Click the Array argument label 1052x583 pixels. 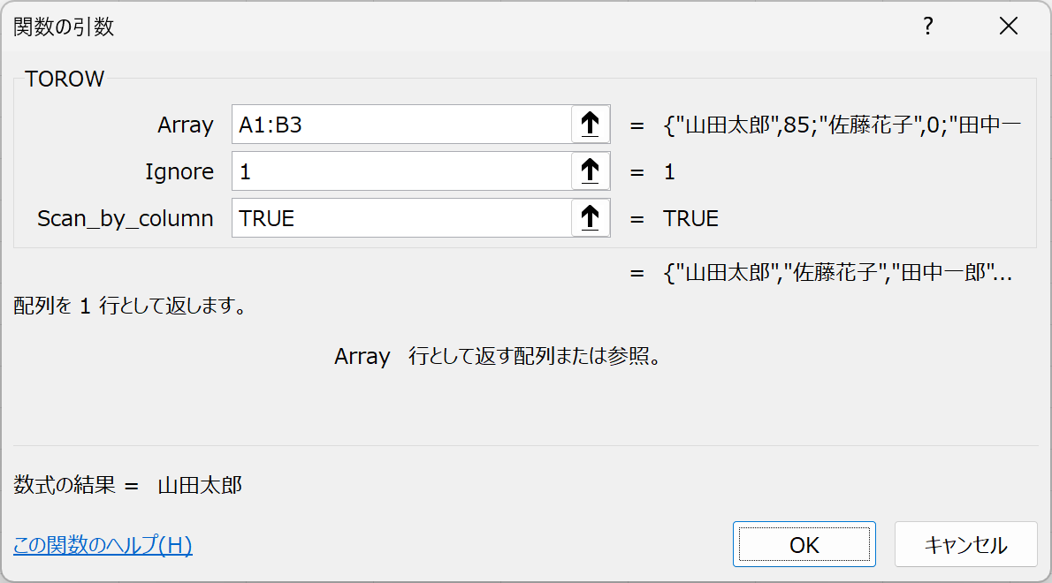click(185, 125)
